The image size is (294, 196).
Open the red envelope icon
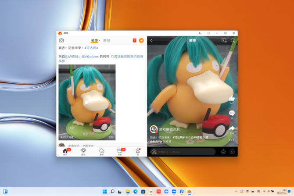click(x=134, y=40)
